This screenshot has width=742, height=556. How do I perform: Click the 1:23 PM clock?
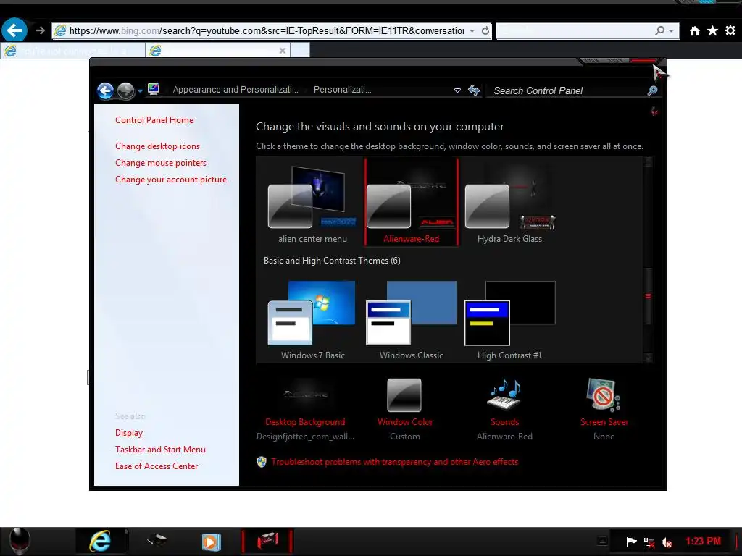pyautogui.click(x=703, y=542)
